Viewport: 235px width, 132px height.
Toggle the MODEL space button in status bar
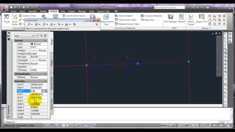coord(164,125)
